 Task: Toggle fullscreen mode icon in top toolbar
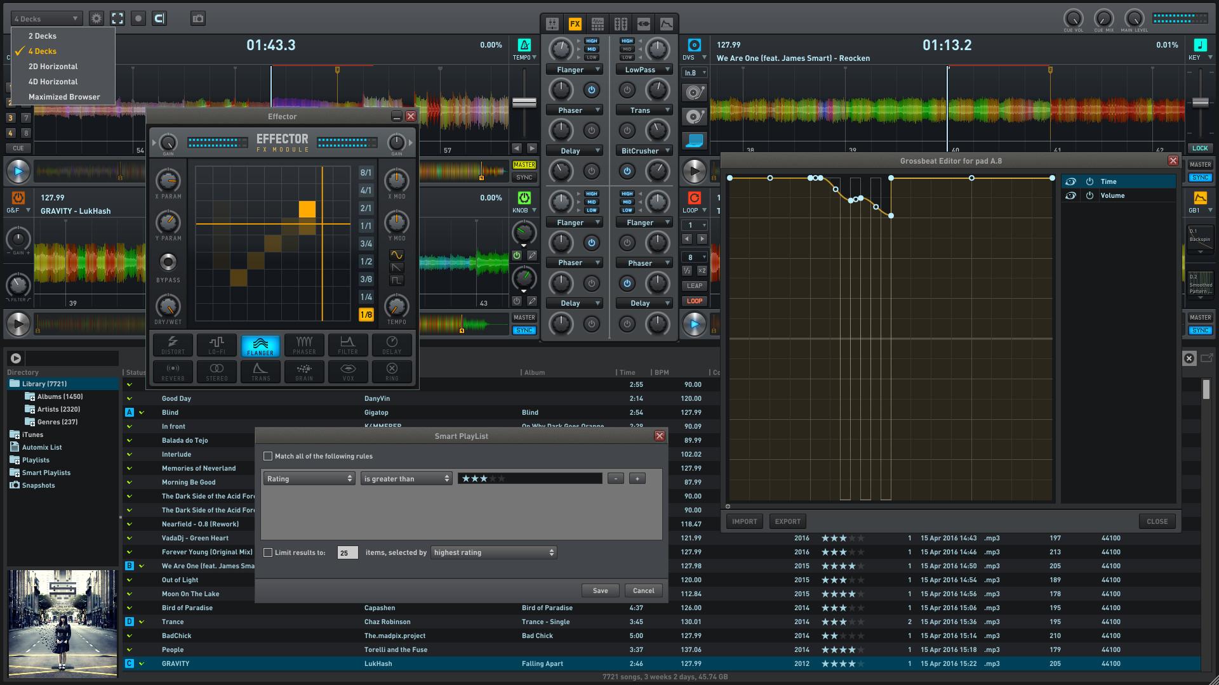pos(117,18)
